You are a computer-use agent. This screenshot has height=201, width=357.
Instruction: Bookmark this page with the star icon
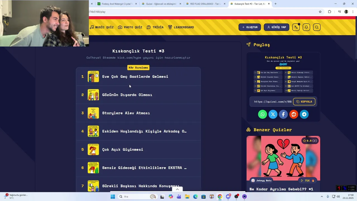click(320, 12)
